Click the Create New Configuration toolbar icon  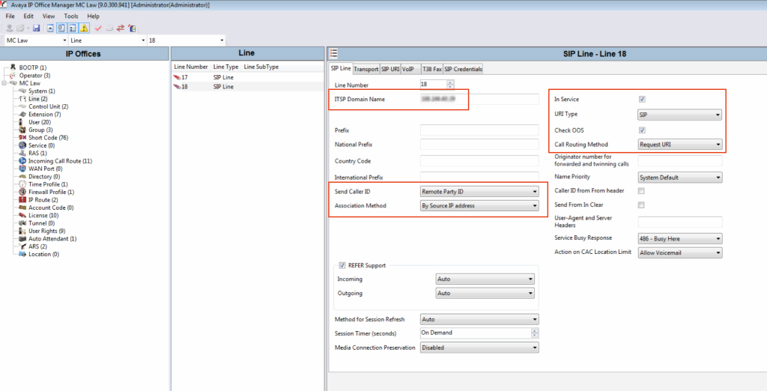click(x=109, y=28)
